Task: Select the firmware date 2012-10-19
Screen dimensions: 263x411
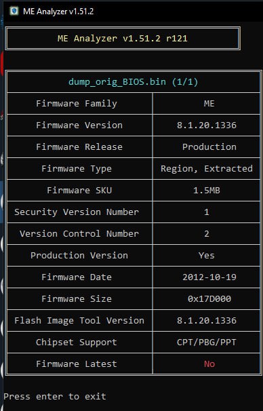Action: pos(209,277)
